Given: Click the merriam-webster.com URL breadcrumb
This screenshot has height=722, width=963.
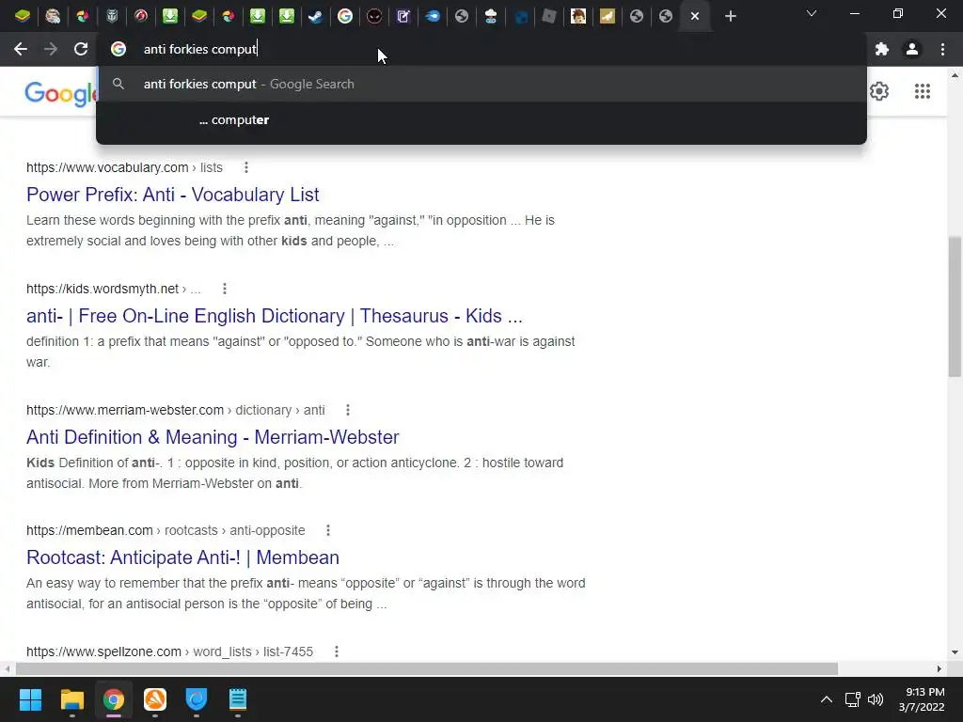Looking at the screenshot, I should click(x=176, y=410).
